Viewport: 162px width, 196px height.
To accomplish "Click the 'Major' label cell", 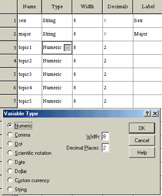I will pos(148,34).
